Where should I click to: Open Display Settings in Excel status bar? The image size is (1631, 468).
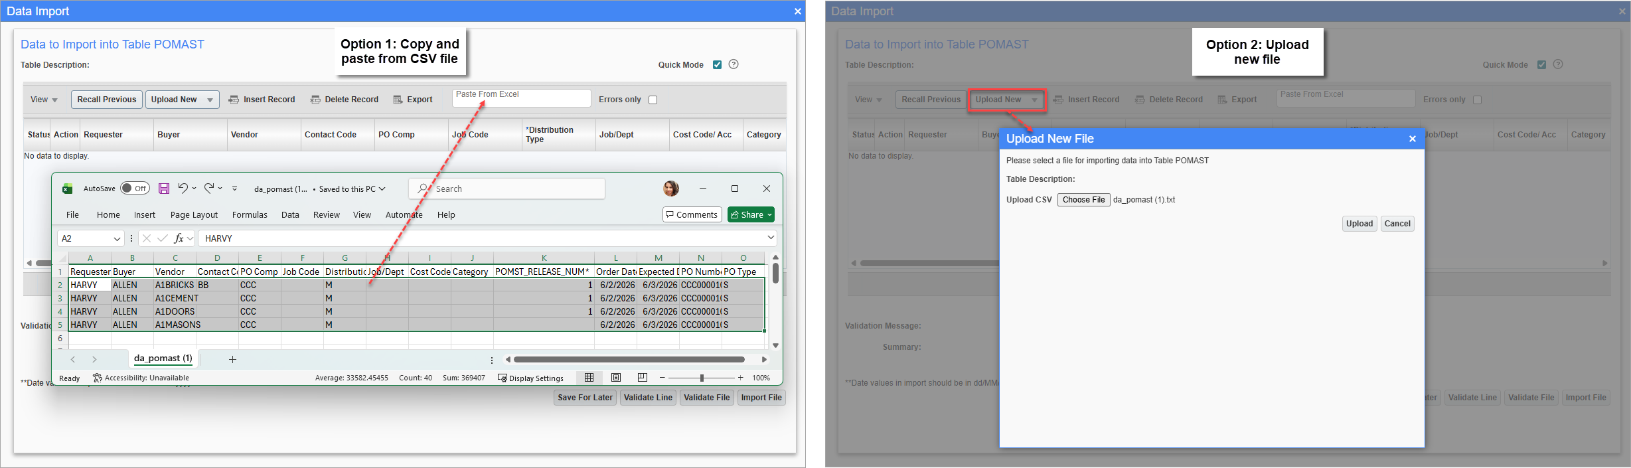[530, 378]
